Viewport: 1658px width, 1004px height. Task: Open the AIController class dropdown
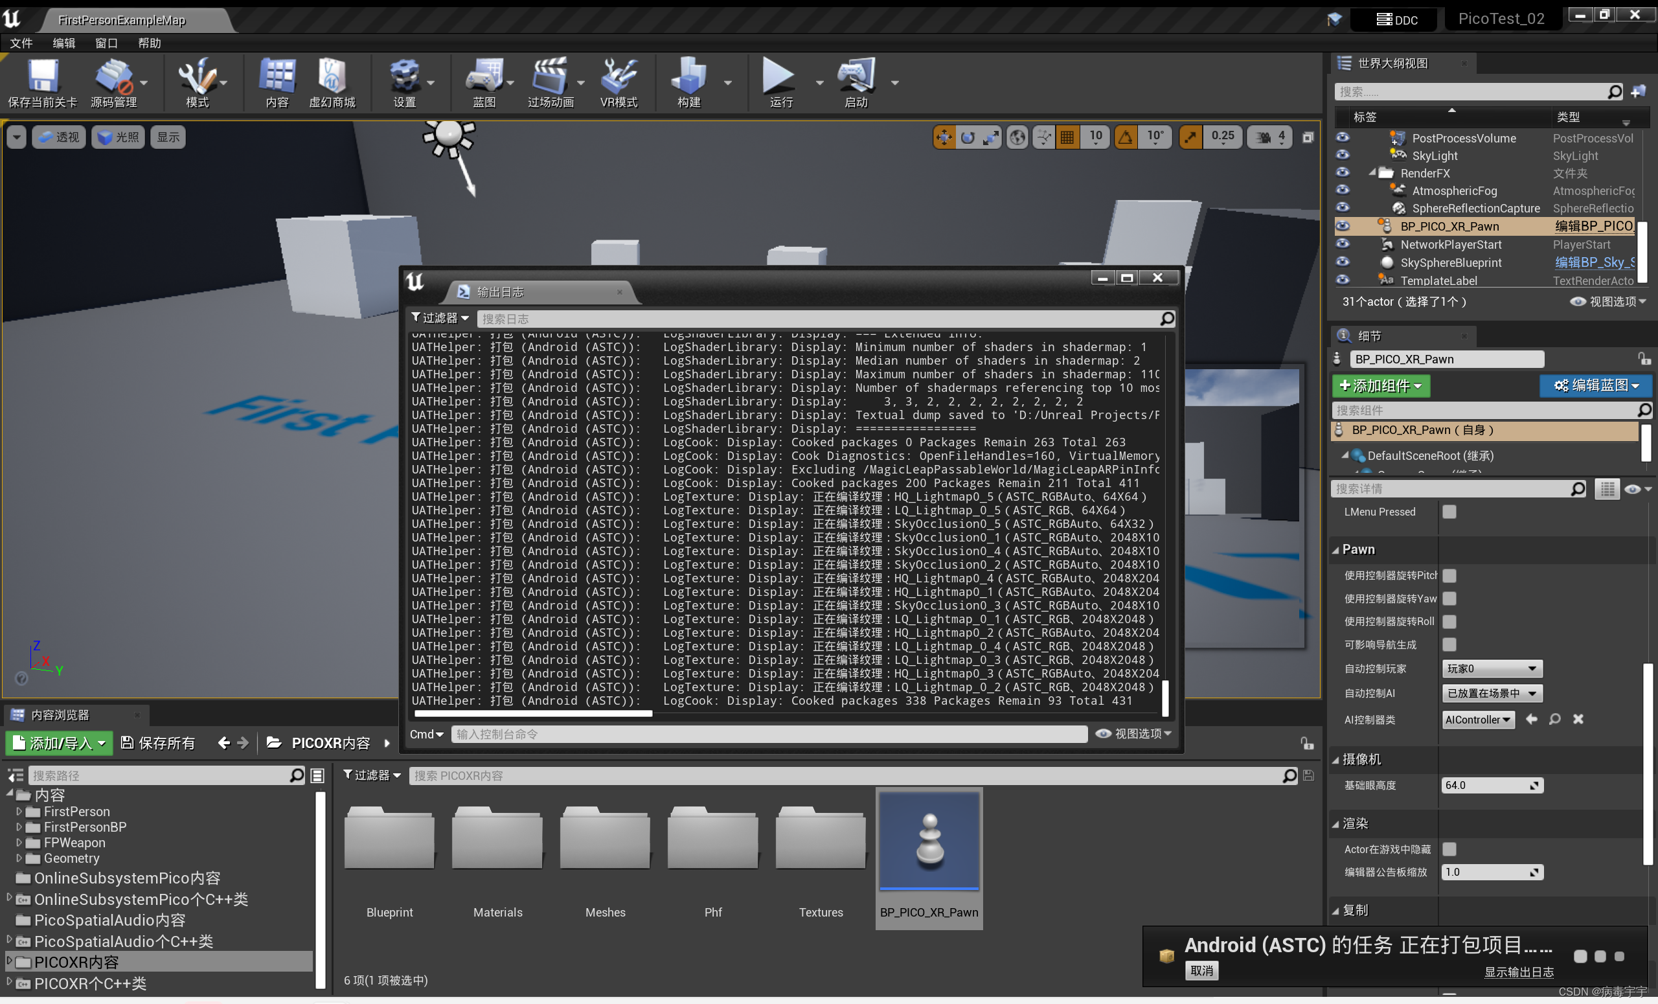(x=1478, y=720)
